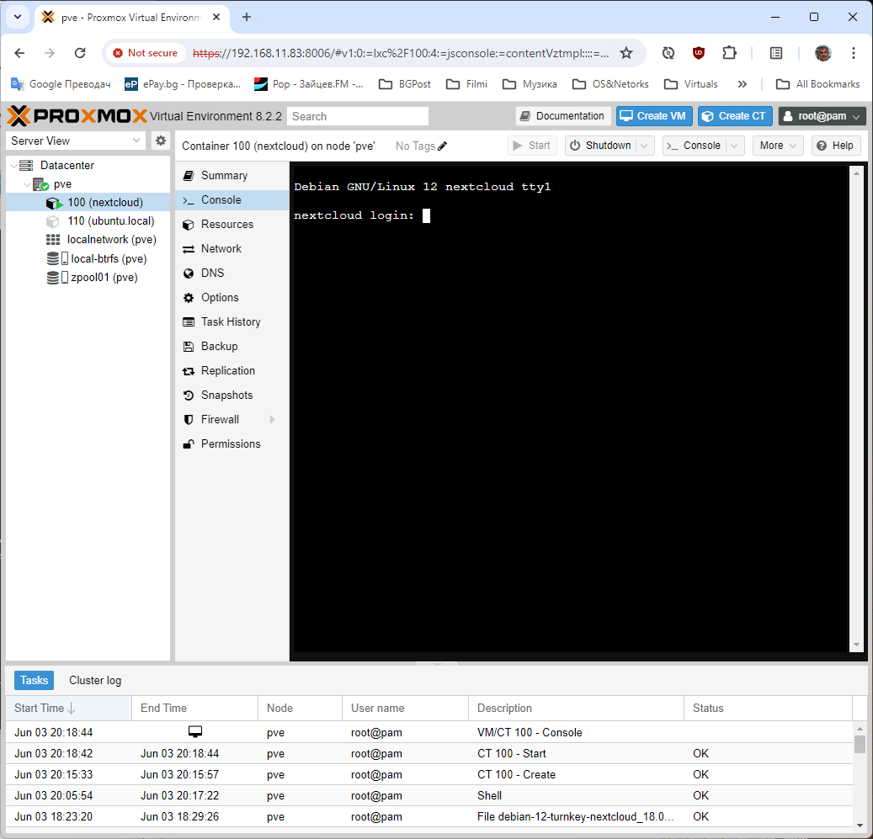The height and width of the screenshot is (839, 873).
Task: Click the Documentation button
Action: (562, 116)
